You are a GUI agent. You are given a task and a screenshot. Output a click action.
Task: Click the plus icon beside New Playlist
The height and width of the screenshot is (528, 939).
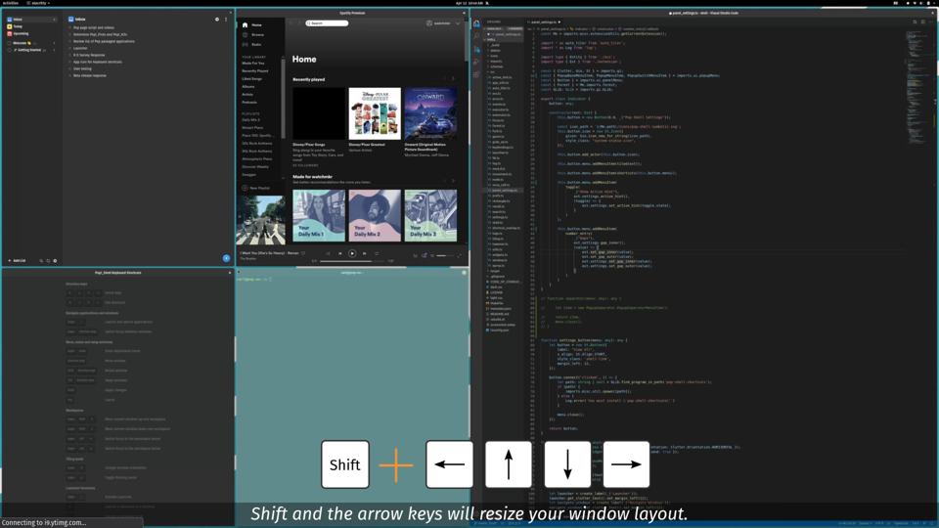(245, 188)
